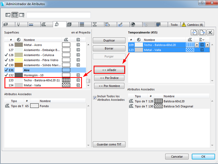The height and width of the screenshot is (164, 218).
Task: Open temporary list texture column dropdown
Action: 202,40
